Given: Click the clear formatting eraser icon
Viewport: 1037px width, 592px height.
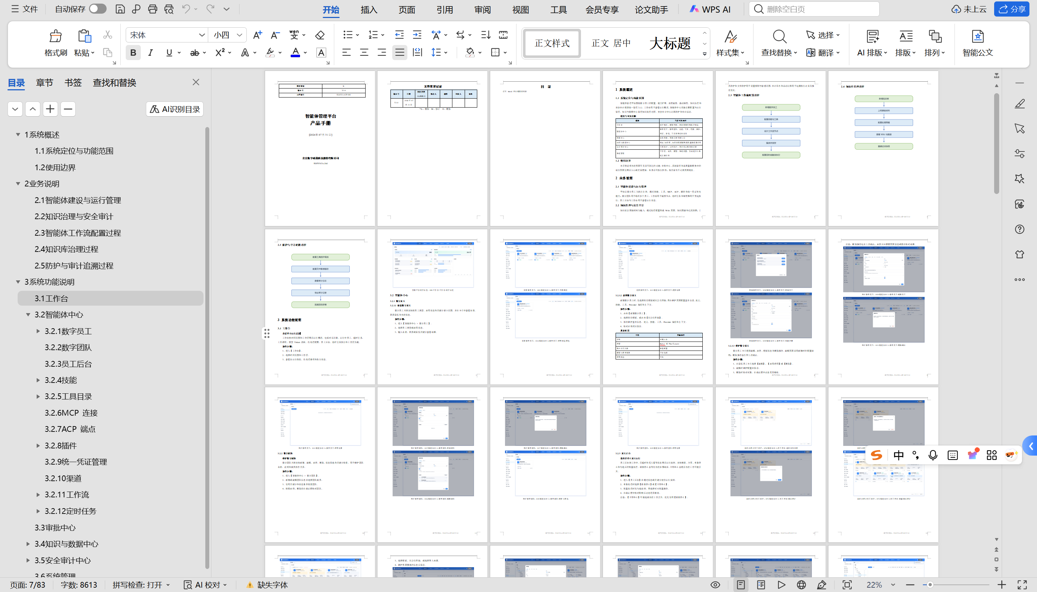Looking at the screenshot, I should pyautogui.click(x=320, y=35).
